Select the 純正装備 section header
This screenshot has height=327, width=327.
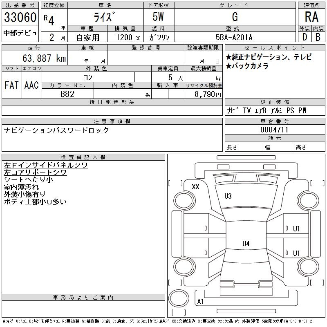[275, 102]
